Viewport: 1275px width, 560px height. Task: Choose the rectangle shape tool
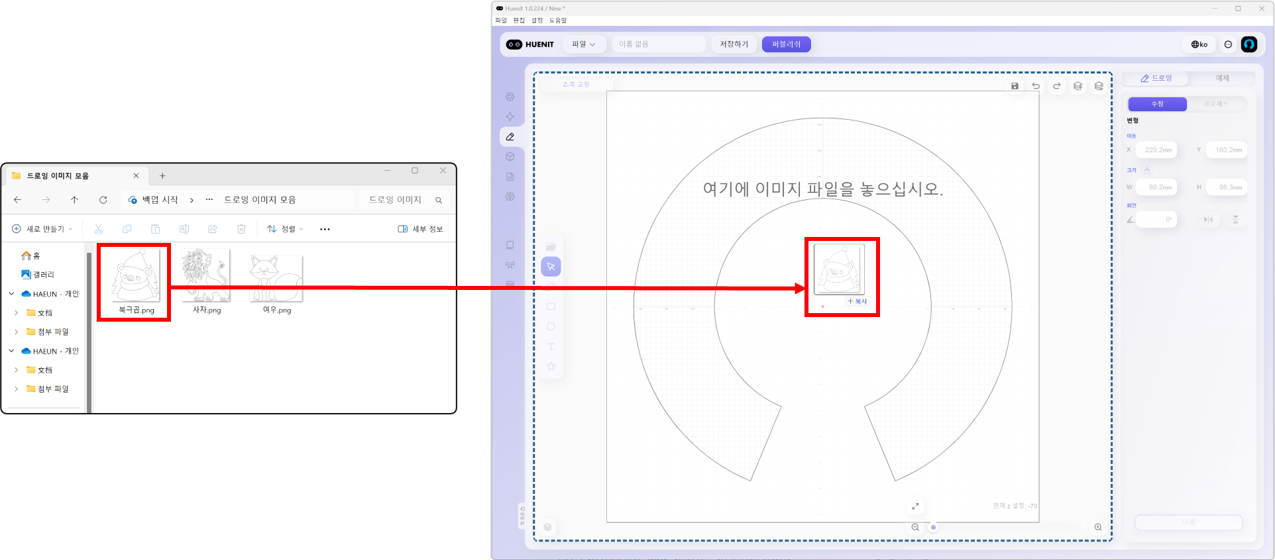(x=551, y=306)
